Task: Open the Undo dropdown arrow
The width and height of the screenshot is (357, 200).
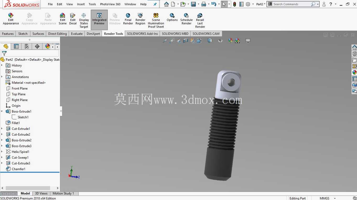Action: click(x=219, y=4)
